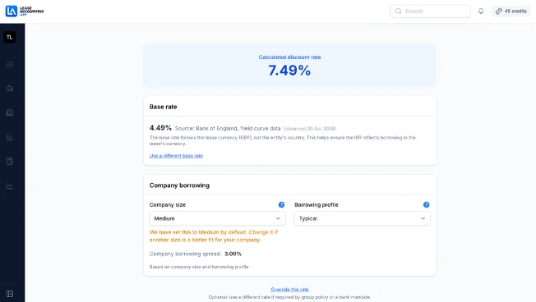Open notifications bell
536x302 pixels.
(x=481, y=11)
